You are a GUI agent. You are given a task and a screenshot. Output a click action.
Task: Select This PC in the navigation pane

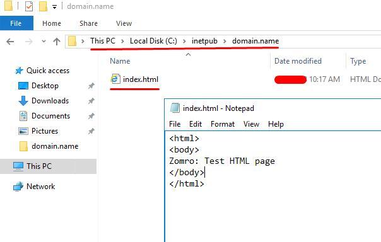39,166
